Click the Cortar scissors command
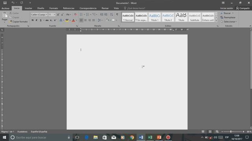 coord(14,13)
